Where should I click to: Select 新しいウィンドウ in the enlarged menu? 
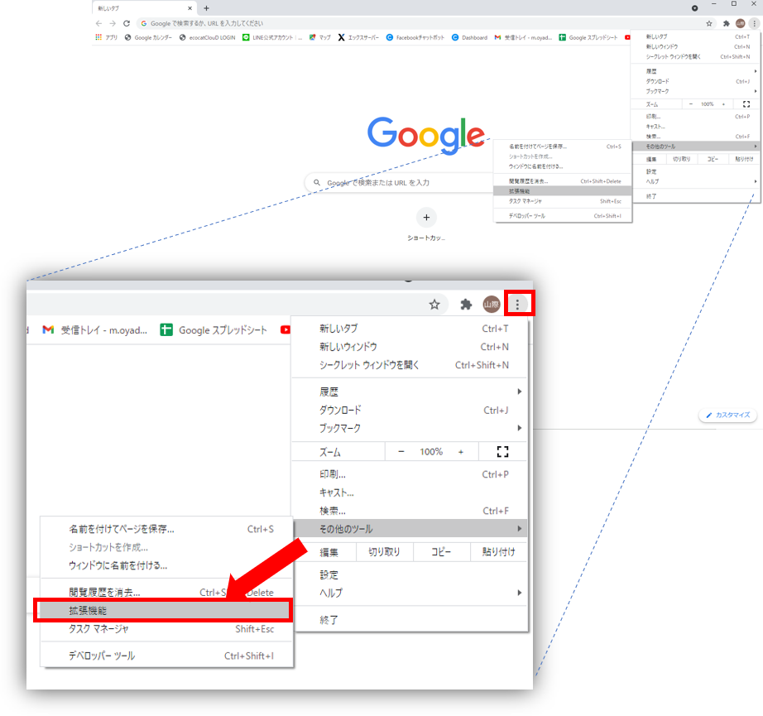[x=410, y=347]
